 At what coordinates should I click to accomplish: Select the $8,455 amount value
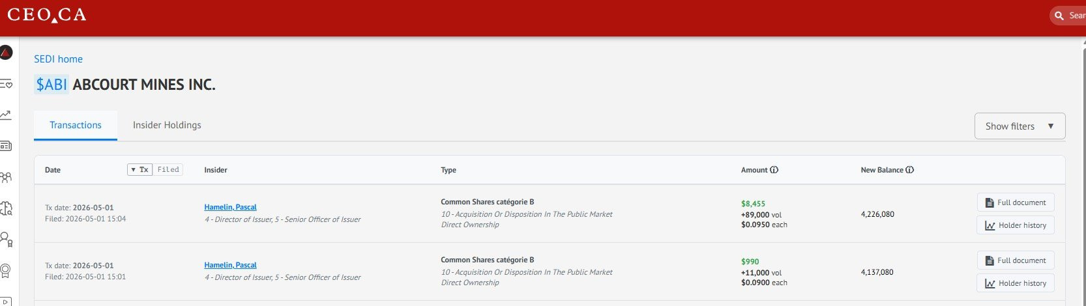753,204
